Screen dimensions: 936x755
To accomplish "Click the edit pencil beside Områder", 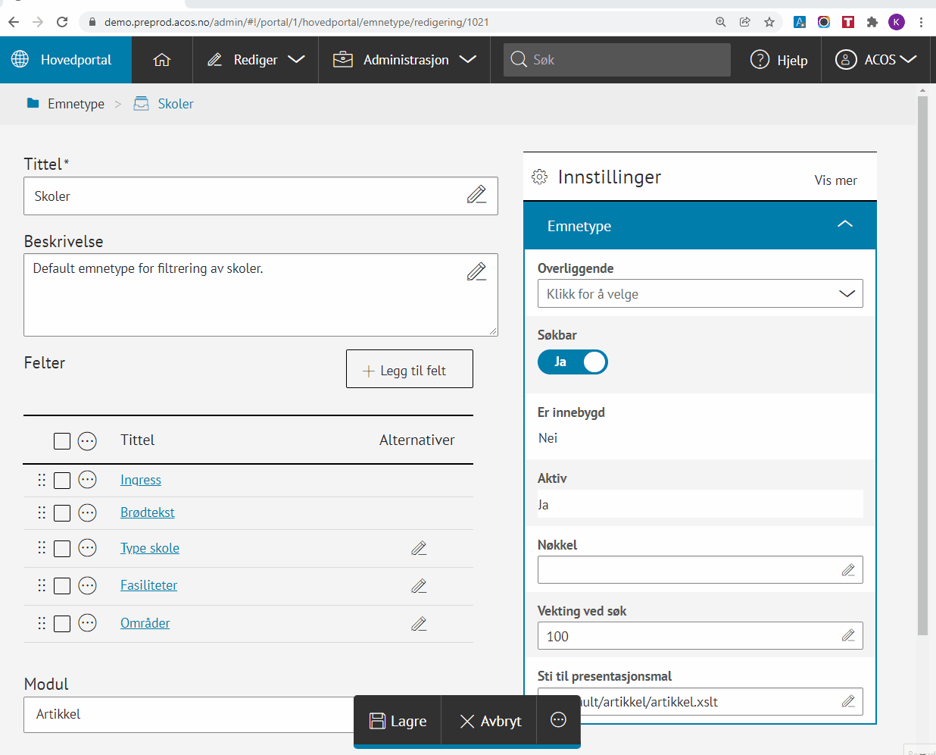I will click(419, 624).
